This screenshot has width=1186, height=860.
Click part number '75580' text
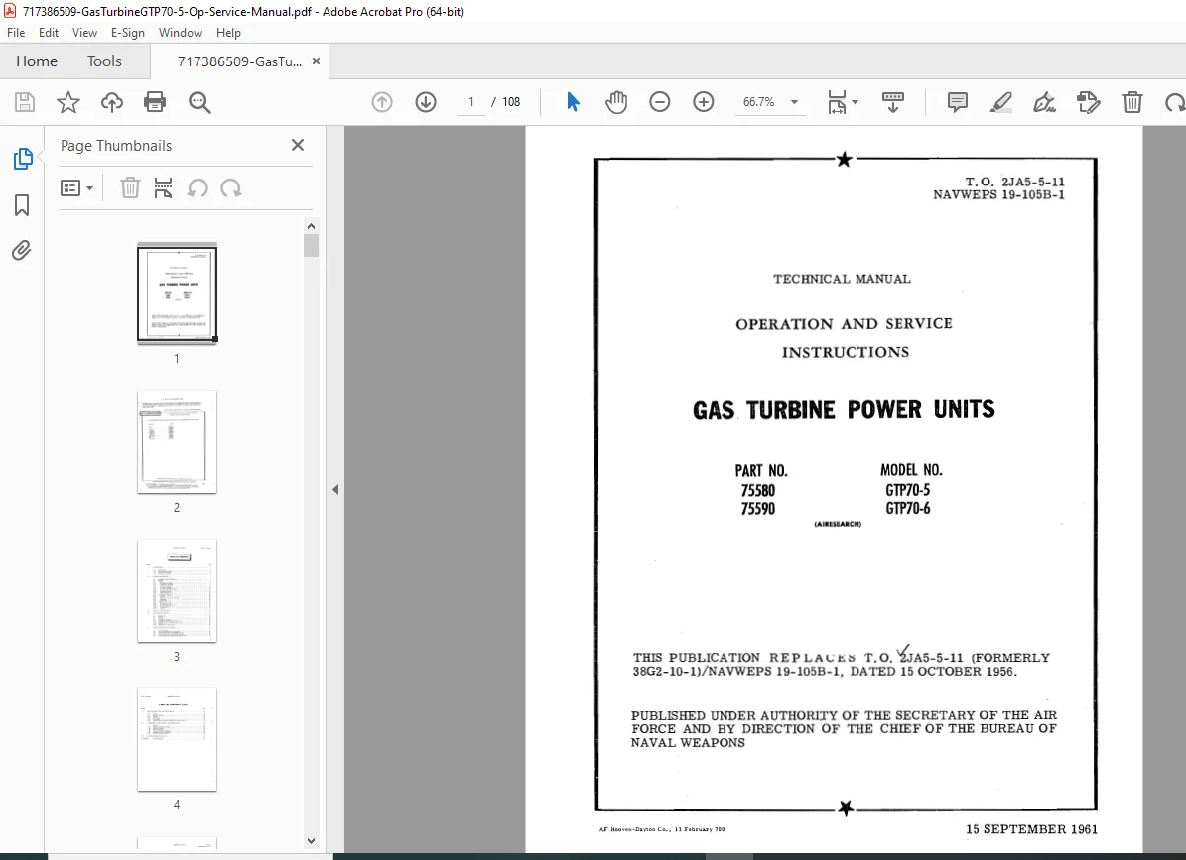click(x=758, y=490)
